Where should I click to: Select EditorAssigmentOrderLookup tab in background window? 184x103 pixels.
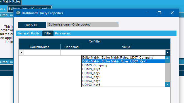click(30, 9)
